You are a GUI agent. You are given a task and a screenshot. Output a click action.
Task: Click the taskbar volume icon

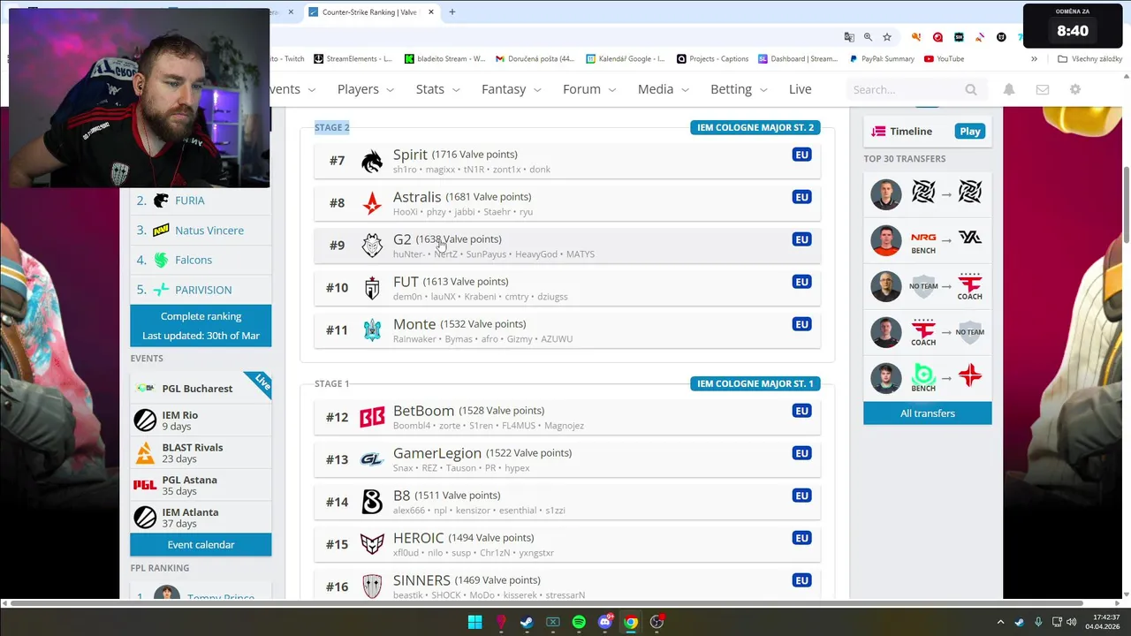tap(1073, 622)
